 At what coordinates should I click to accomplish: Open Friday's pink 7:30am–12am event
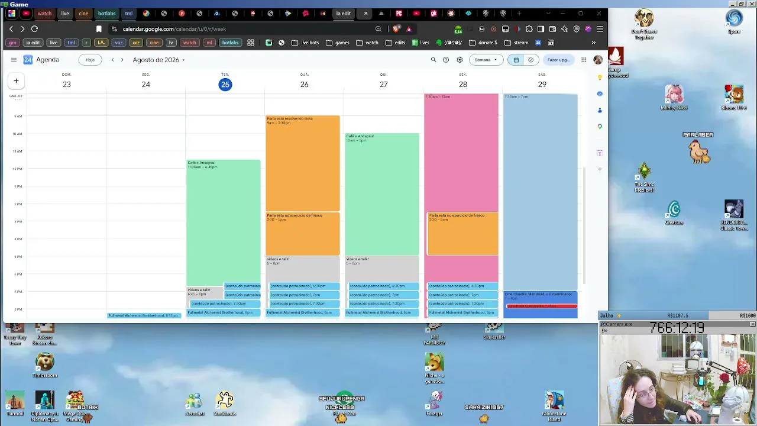point(461,153)
